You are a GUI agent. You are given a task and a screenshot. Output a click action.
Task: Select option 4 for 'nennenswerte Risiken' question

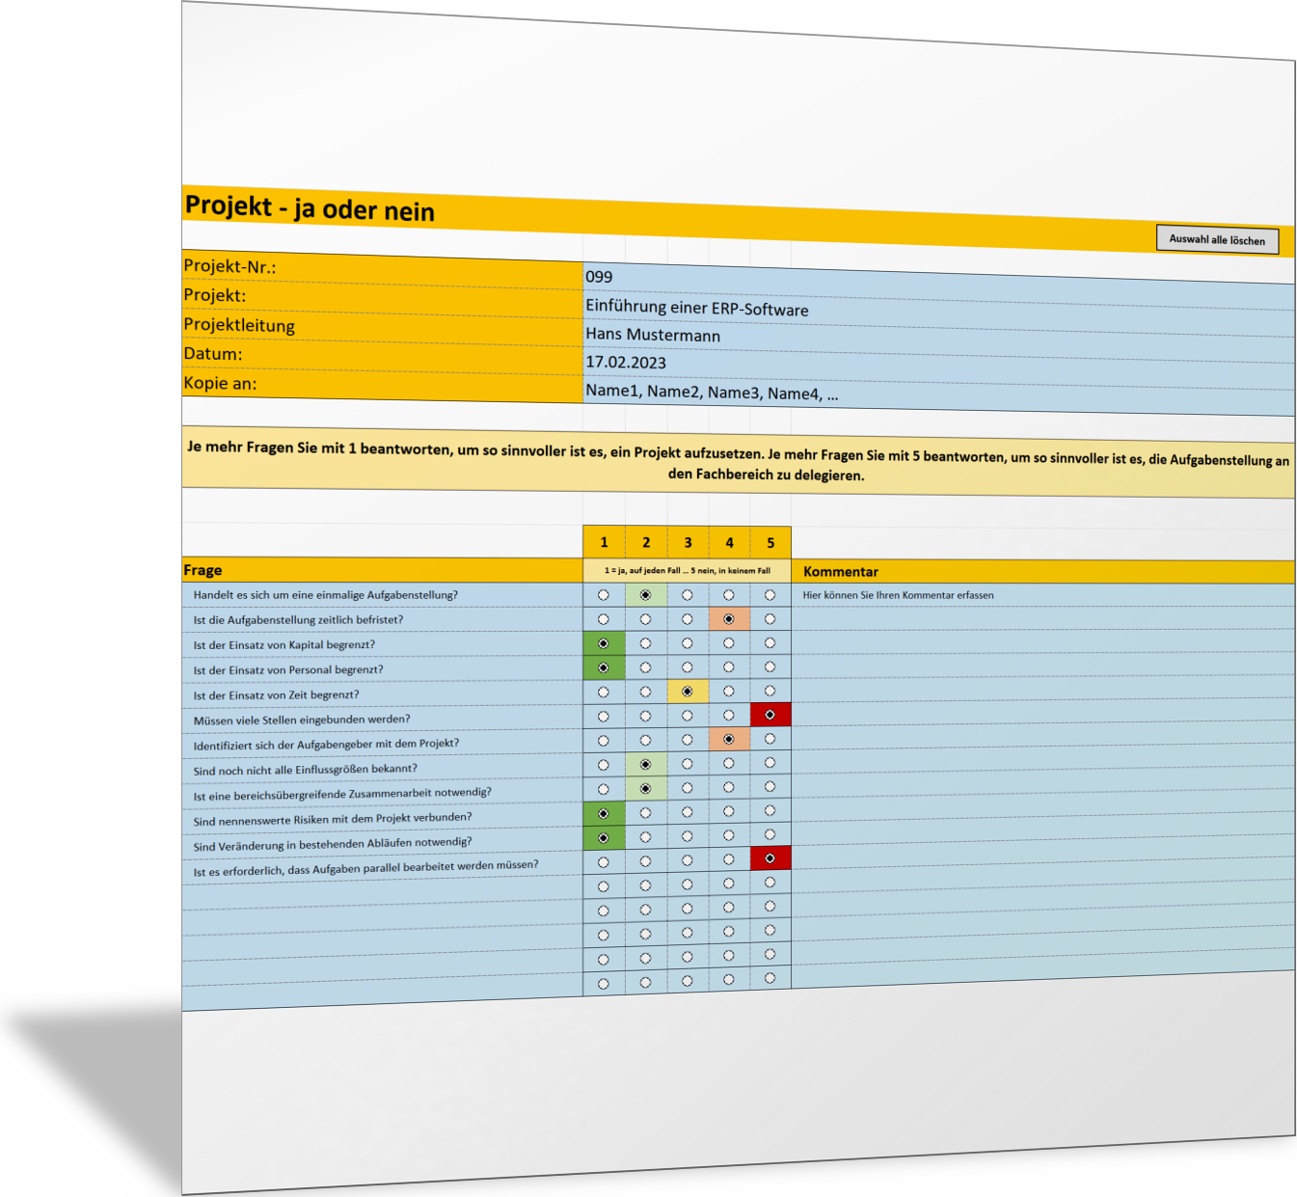click(728, 811)
